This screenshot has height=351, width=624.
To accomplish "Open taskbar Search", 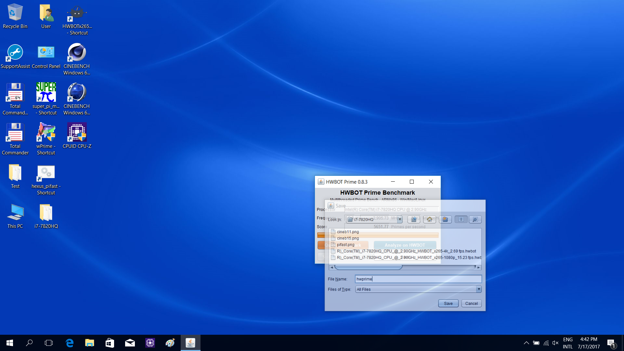I will (29, 343).
